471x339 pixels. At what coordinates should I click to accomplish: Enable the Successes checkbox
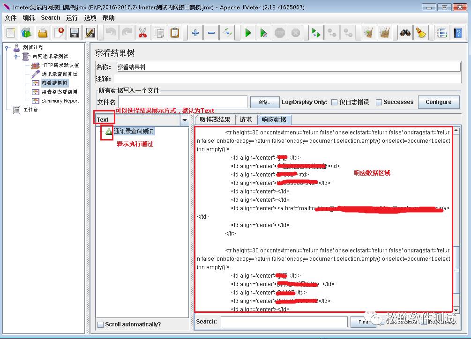(x=379, y=102)
